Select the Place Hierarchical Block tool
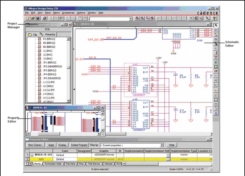The height and width of the screenshot is (176, 245). [216, 67]
